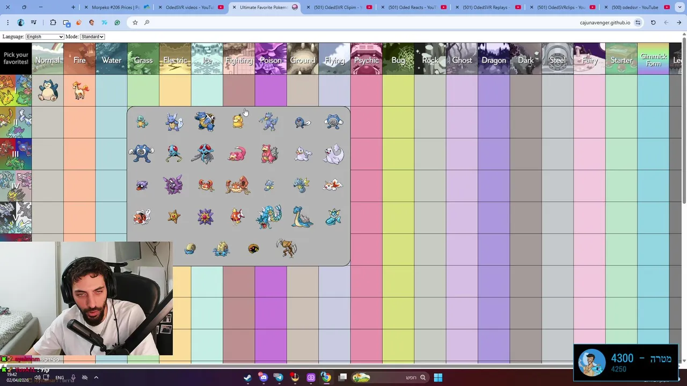Image resolution: width=687 pixels, height=386 pixels.
Task: Reload the page
Action: click(653, 23)
